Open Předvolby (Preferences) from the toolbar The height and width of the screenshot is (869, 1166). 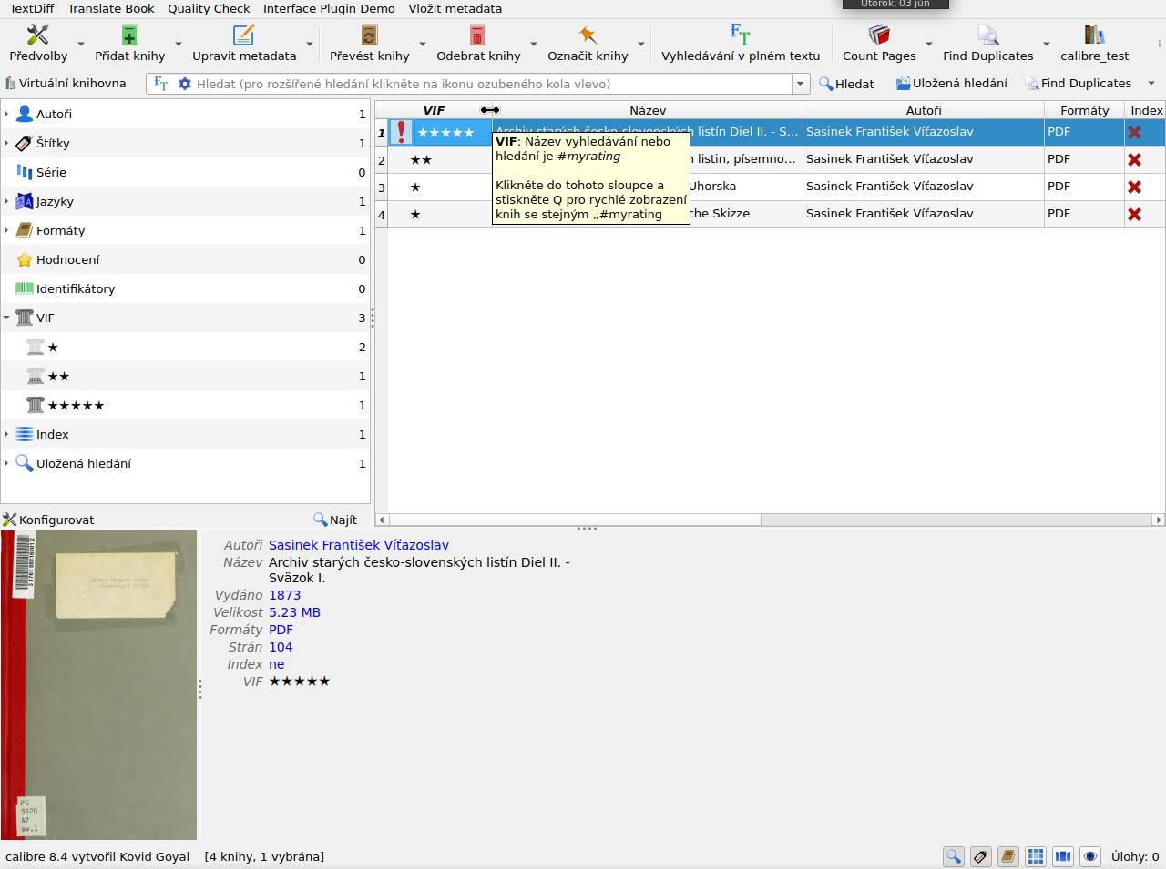click(x=38, y=43)
